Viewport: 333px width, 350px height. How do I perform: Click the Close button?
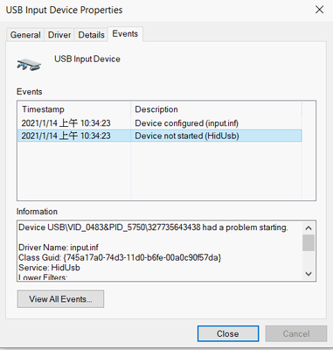(228, 333)
